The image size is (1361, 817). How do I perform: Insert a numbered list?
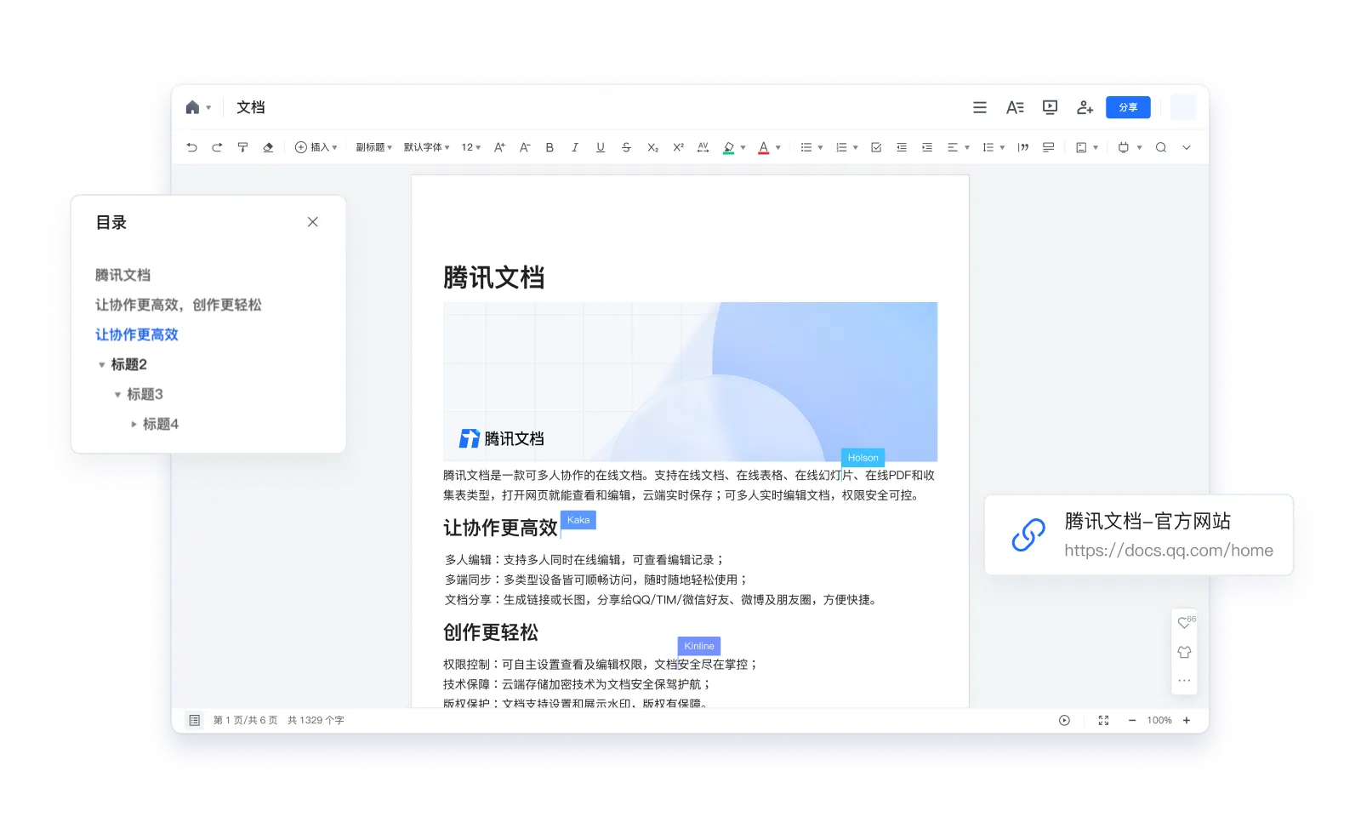(x=841, y=147)
